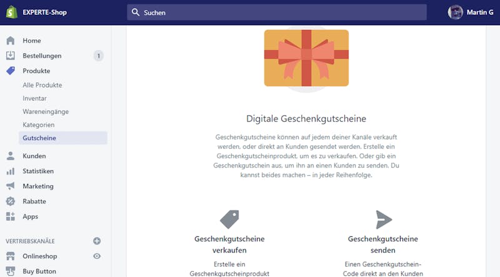The height and width of the screenshot is (277, 500).
Task: Click the Apps grid icon
Action: tap(11, 216)
